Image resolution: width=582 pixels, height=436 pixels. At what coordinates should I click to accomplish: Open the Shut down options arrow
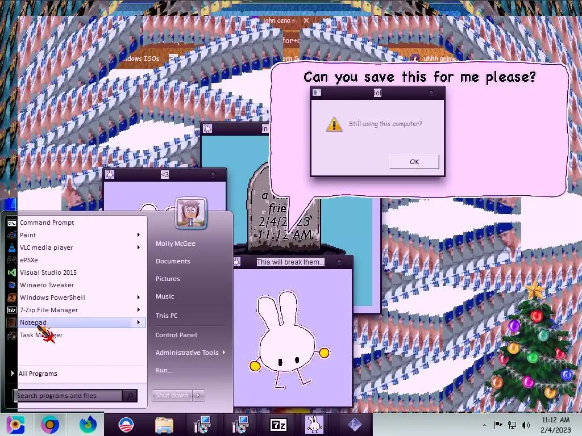[198, 395]
